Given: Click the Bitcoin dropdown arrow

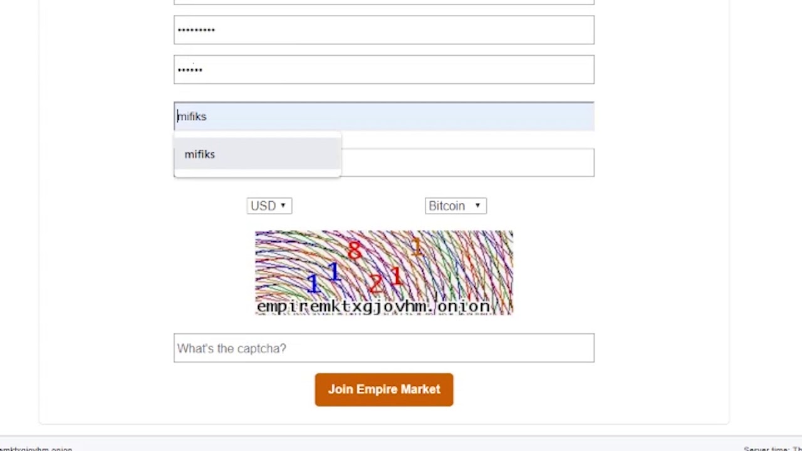Looking at the screenshot, I should 477,205.
